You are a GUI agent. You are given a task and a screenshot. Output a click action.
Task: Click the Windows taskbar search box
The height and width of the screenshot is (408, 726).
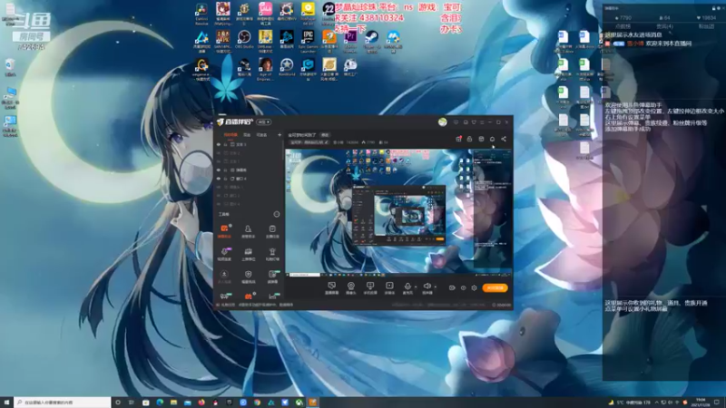[63, 403]
